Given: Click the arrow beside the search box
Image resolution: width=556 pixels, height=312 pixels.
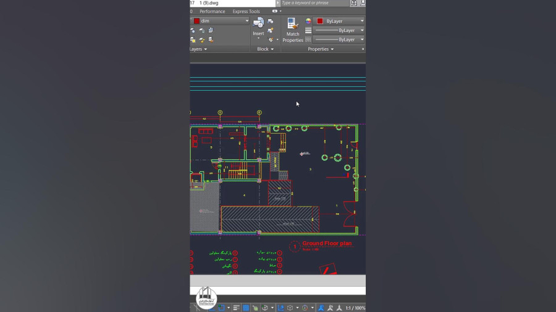Looking at the screenshot, I should (x=278, y=3).
